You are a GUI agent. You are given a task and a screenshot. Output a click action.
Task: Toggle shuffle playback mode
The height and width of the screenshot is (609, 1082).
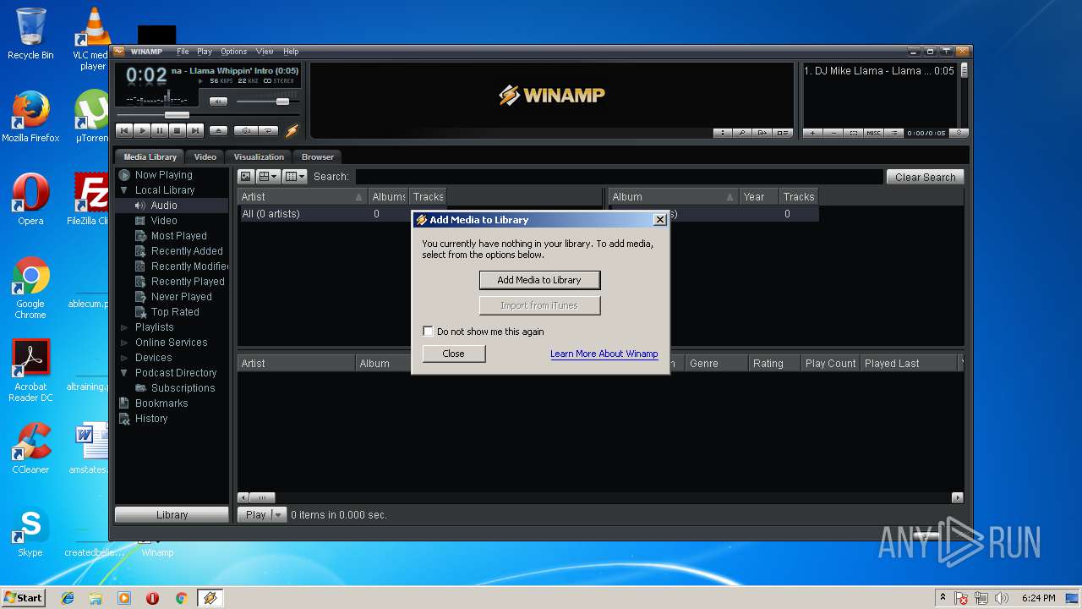245,130
